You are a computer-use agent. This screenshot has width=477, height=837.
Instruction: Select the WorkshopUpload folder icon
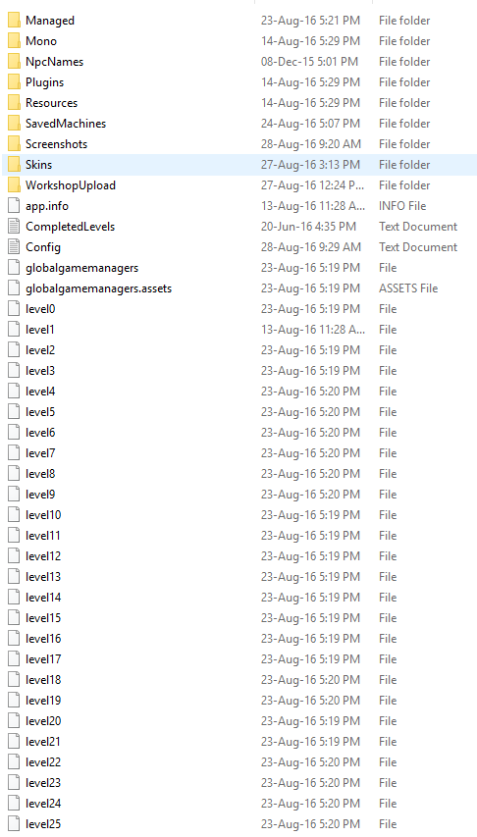[x=15, y=185]
